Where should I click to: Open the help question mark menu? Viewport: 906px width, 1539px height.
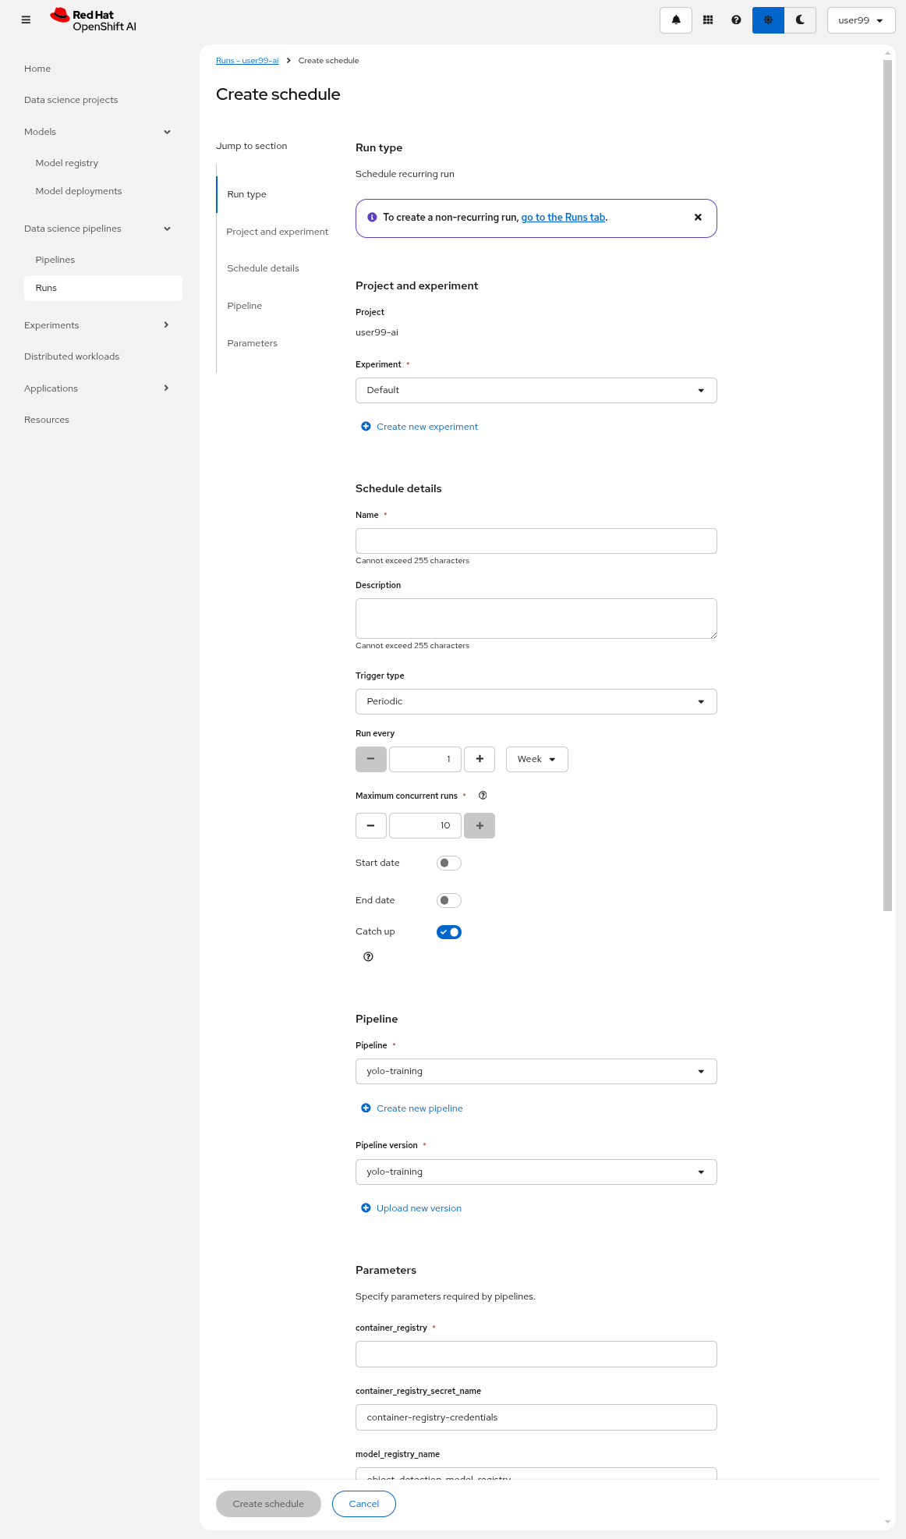pos(736,20)
